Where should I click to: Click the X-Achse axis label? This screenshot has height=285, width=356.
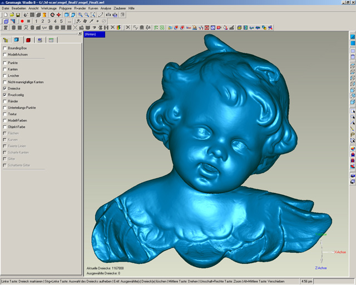[x=340, y=252]
